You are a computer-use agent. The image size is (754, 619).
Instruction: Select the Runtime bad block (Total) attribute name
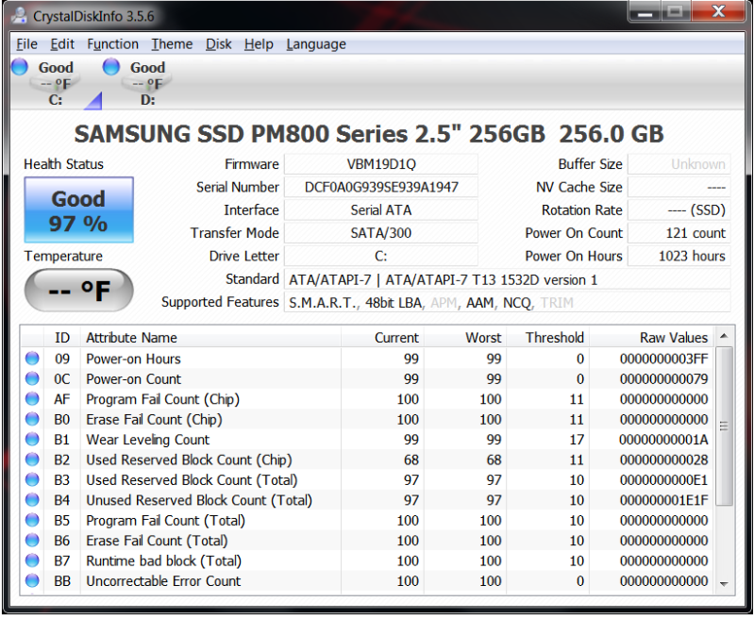point(163,560)
